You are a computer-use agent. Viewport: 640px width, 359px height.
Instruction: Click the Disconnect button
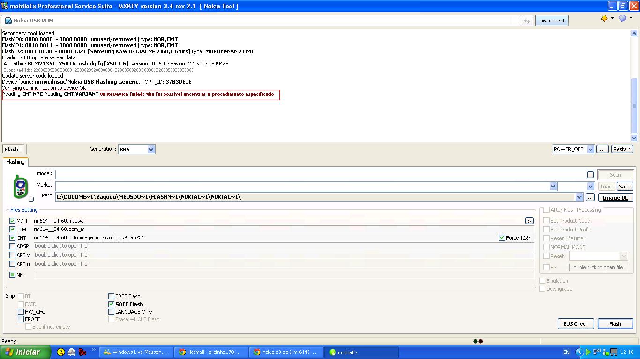552,21
